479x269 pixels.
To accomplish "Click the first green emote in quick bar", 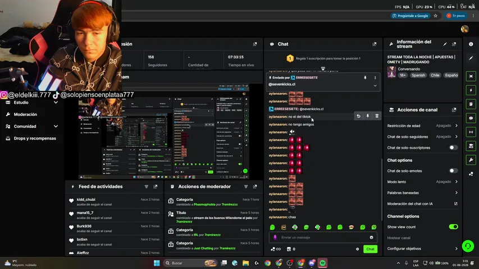I will 272,227.
